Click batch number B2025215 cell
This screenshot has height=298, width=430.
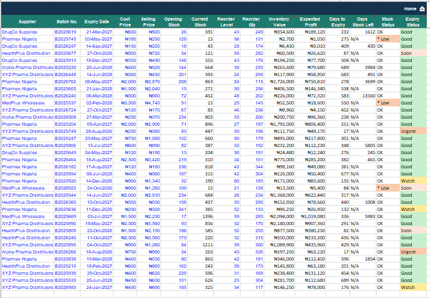[x=67, y=266]
